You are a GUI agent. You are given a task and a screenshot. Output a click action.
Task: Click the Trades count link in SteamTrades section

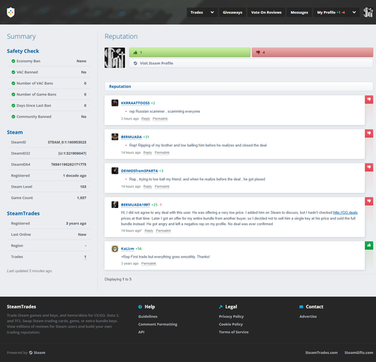click(x=85, y=257)
